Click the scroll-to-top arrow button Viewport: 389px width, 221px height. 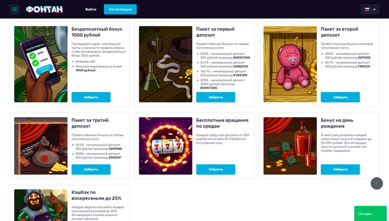(x=376, y=183)
